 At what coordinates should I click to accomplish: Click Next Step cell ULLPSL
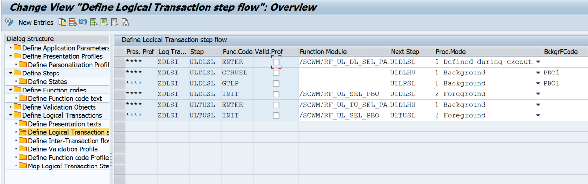412,84
